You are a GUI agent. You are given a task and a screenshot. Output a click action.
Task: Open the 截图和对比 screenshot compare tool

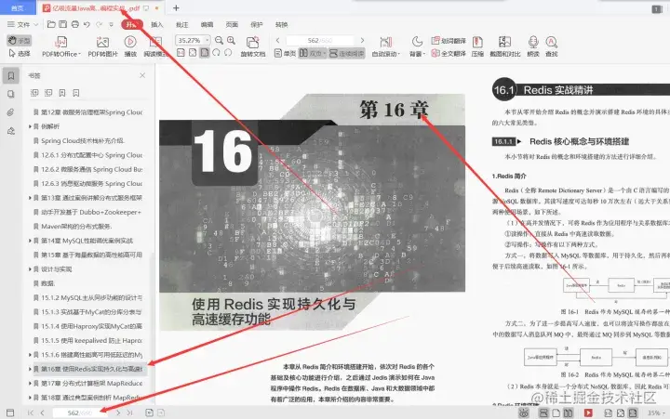click(504, 46)
